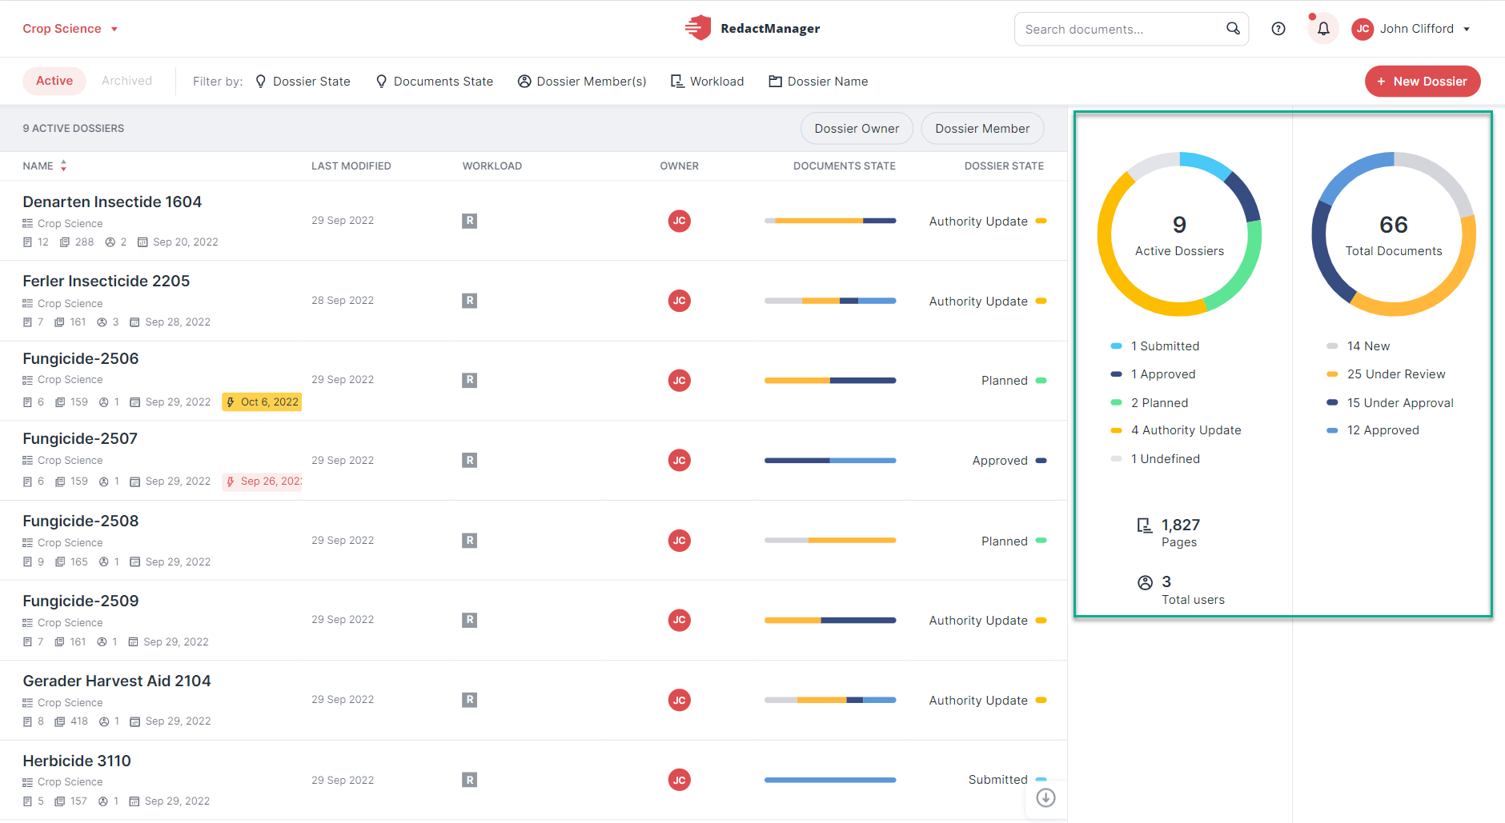Click the Oct 6, 2022 due date badge
Screen dimensions: 1505x823
click(262, 402)
